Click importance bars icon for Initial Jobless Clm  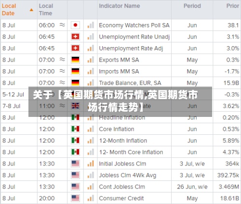click(x=91, y=164)
